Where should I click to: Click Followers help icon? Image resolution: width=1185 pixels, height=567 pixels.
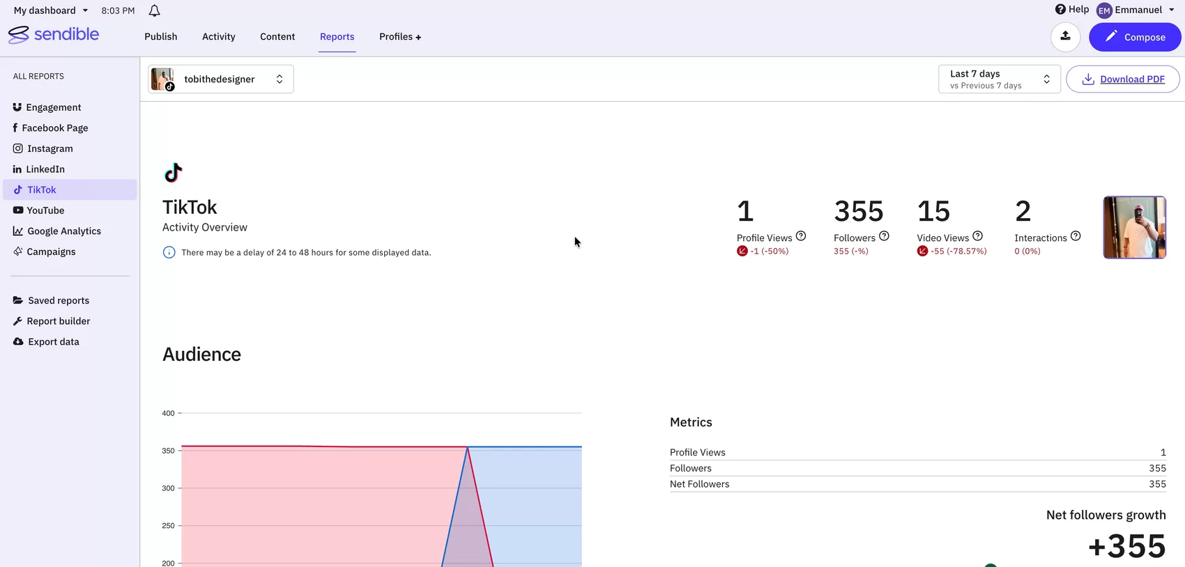point(884,236)
